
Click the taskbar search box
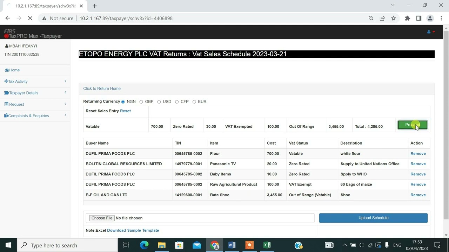(67, 245)
